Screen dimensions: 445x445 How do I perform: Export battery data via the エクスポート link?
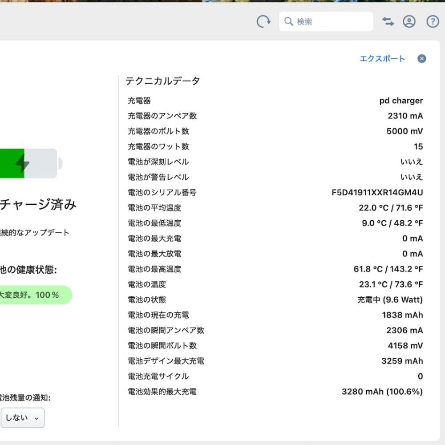383,58
